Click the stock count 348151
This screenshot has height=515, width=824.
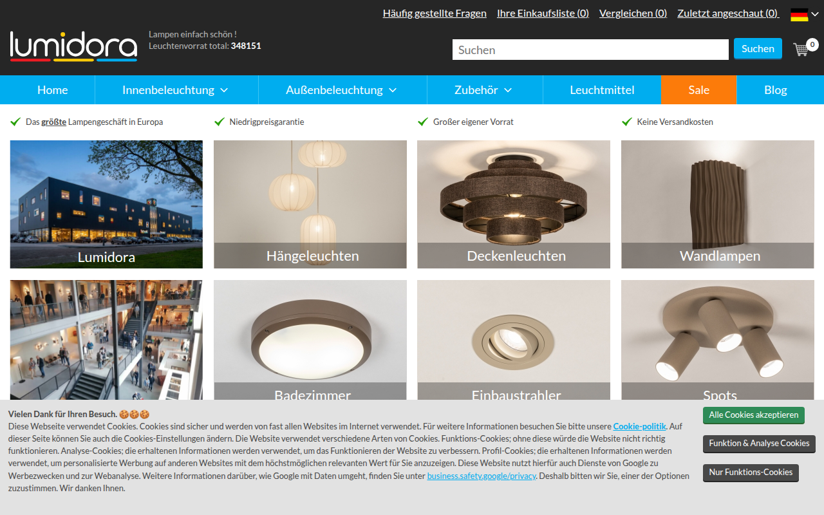tap(246, 46)
